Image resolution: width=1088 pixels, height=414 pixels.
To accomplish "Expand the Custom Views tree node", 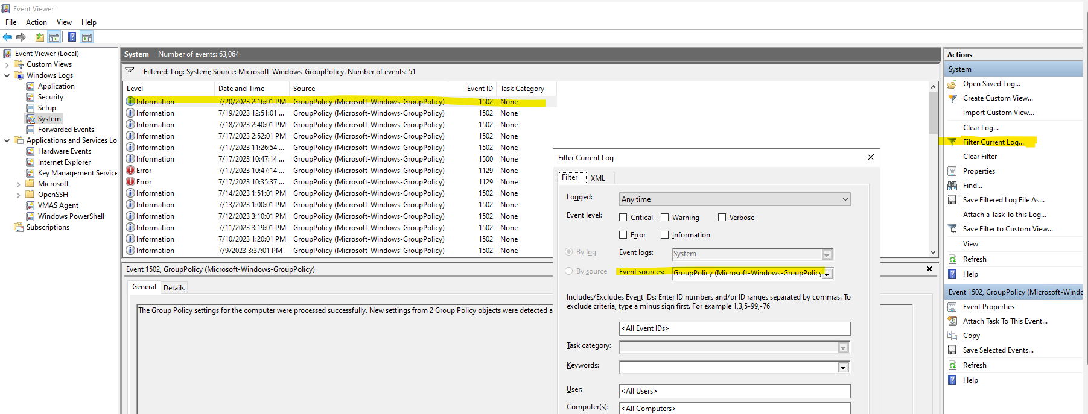I will click(x=7, y=64).
